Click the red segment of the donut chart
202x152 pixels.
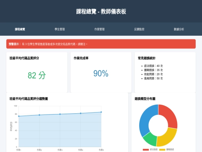(x=169, y=116)
